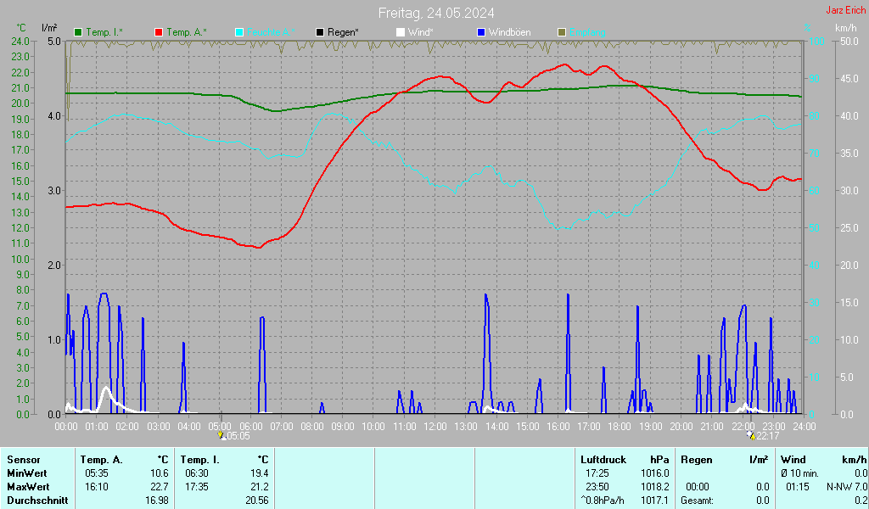Click the Temp. A. table header
The width and height of the screenshot is (869, 509).
click(102, 460)
